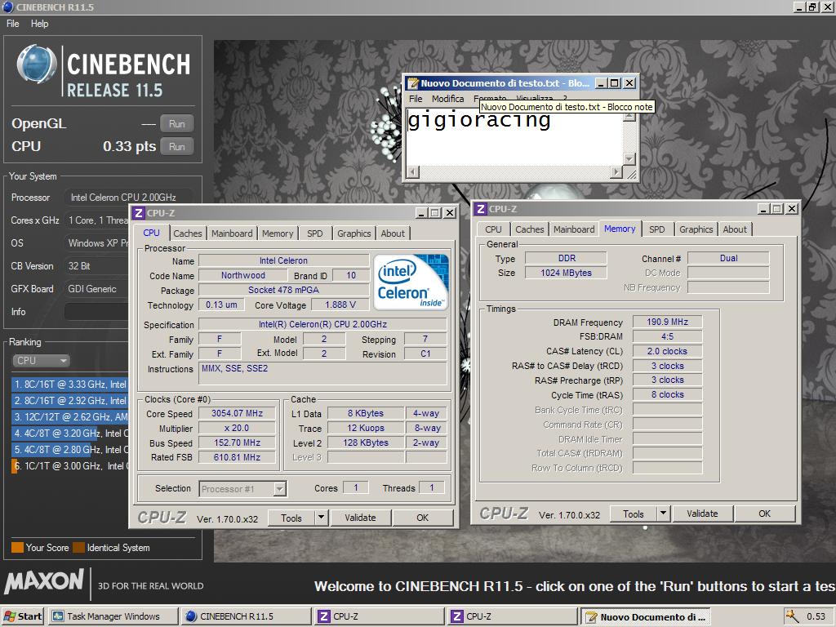Screen dimensions: 836x627
Task: Click the Identical System brown legend swatch
Action: click(x=79, y=548)
